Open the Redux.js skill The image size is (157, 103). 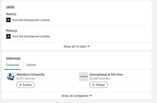(x=11, y=31)
